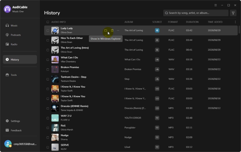
Task: Click album name Paraglider
Action: (130, 128)
